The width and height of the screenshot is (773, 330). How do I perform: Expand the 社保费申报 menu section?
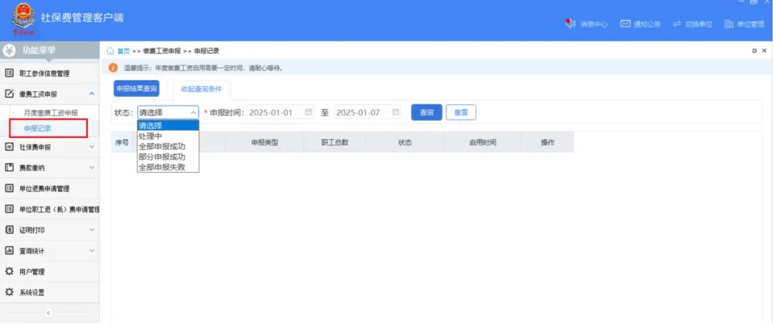click(91, 147)
